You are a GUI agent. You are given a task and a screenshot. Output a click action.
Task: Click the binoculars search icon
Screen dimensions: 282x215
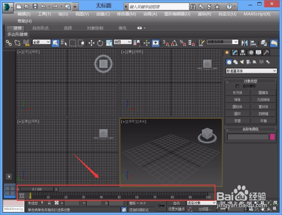coord(193,7)
